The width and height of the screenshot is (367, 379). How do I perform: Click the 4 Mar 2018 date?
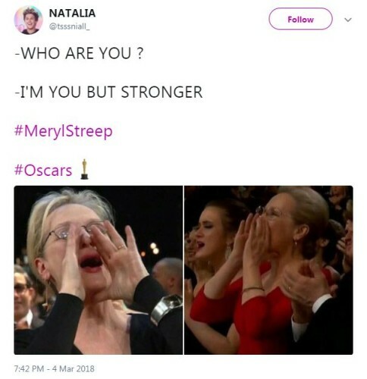[x=74, y=368]
